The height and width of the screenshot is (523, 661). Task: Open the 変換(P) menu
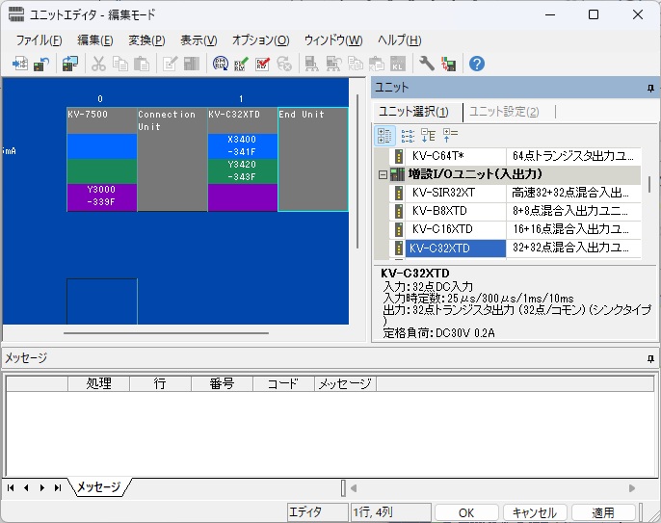click(x=146, y=40)
